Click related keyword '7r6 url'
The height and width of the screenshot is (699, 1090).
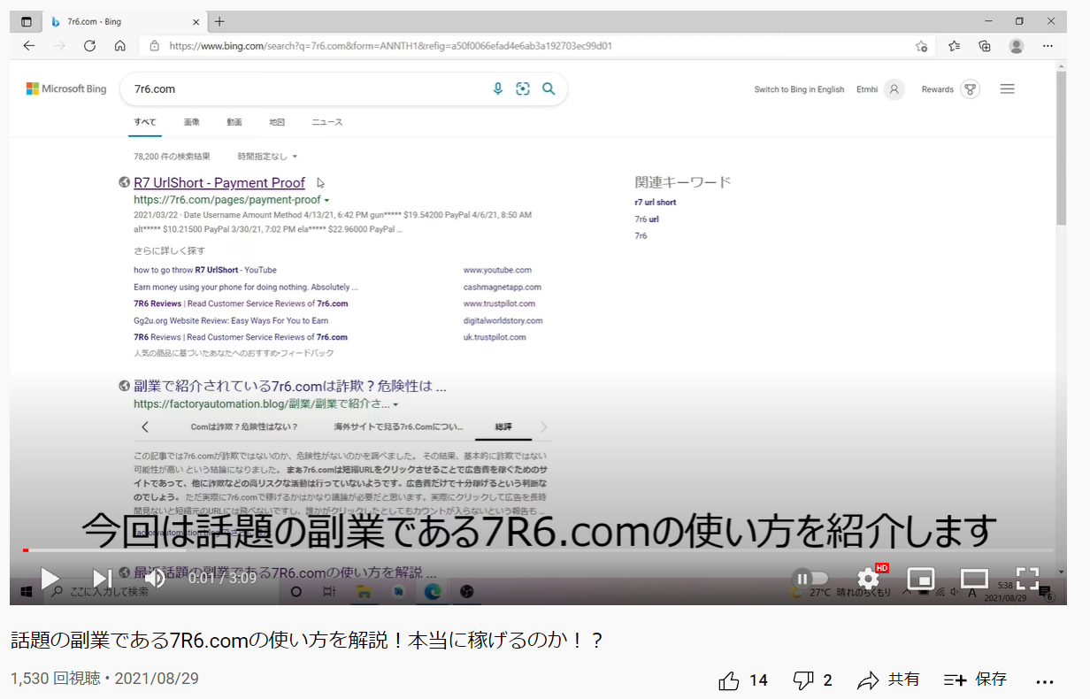point(647,219)
